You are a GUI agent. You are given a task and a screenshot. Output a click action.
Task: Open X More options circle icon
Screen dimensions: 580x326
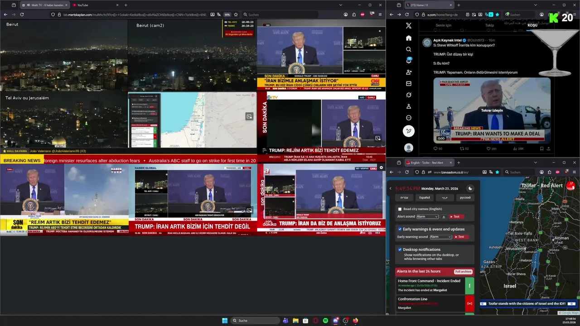point(409,118)
